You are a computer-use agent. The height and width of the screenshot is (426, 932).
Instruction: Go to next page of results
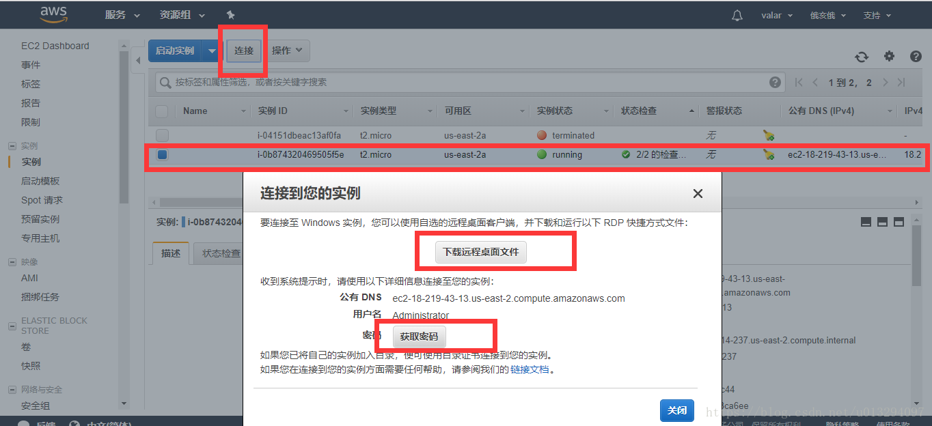click(886, 82)
